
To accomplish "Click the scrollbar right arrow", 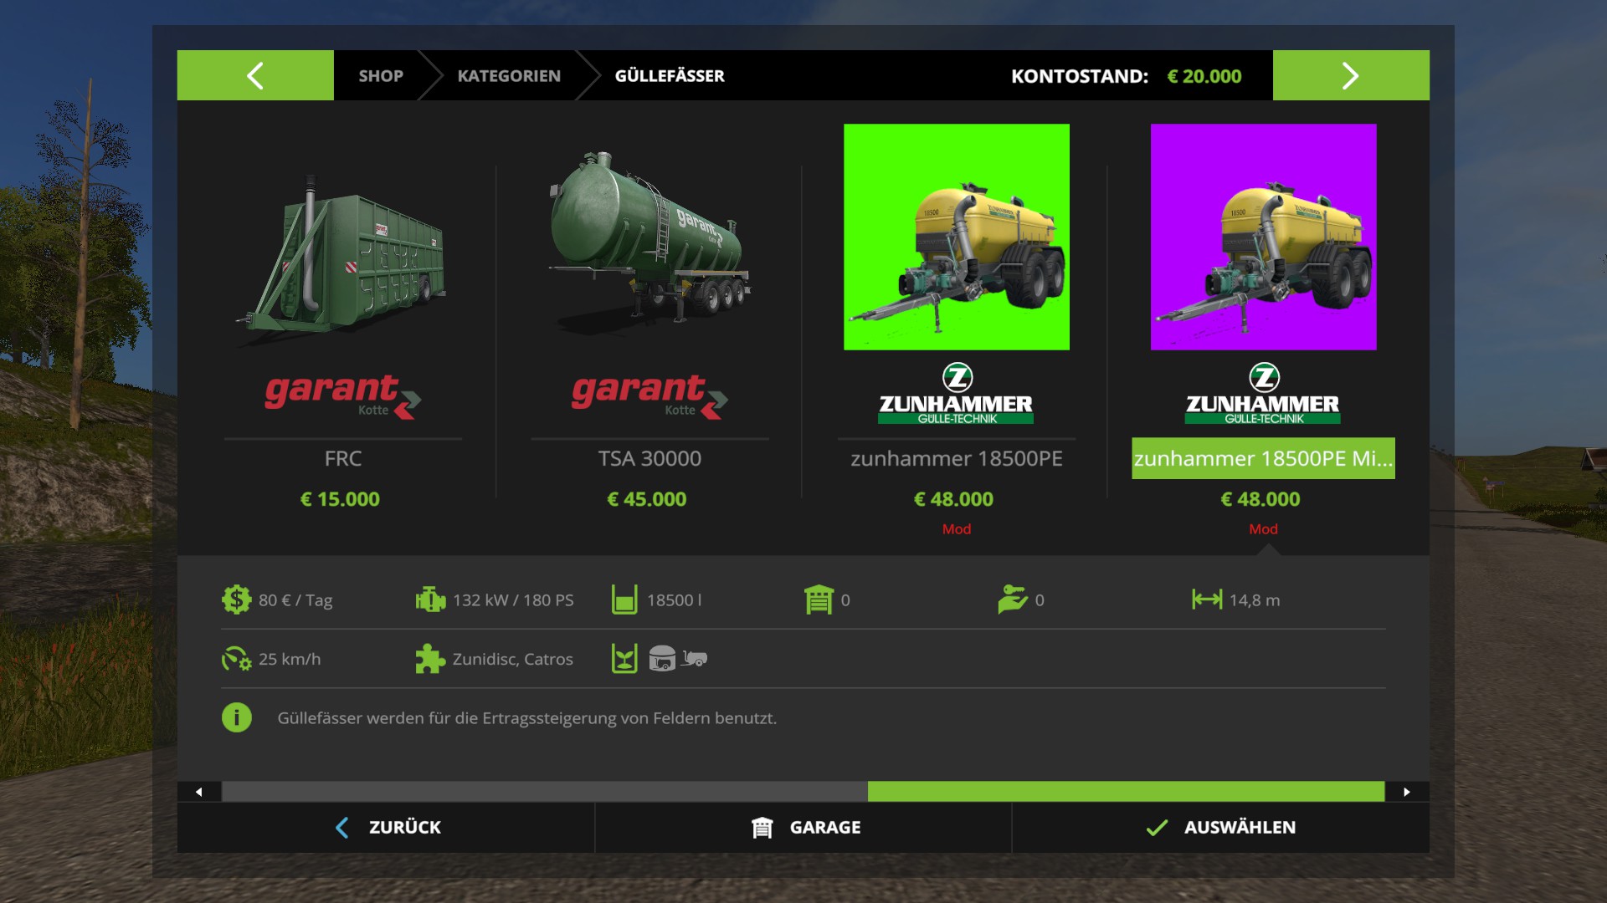I will pyautogui.click(x=1407, y=792).
